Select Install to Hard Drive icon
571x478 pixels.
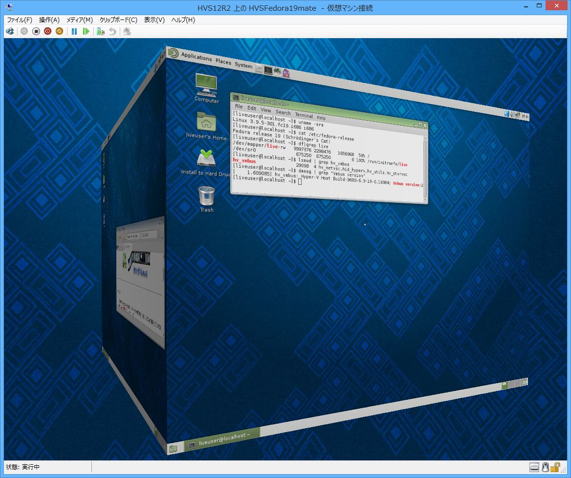coord(206,163)
